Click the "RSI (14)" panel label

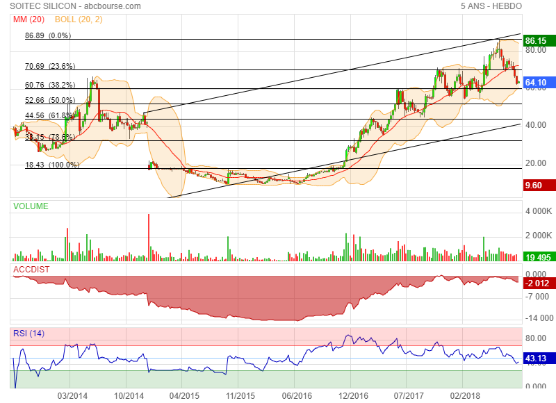[28, 334]
